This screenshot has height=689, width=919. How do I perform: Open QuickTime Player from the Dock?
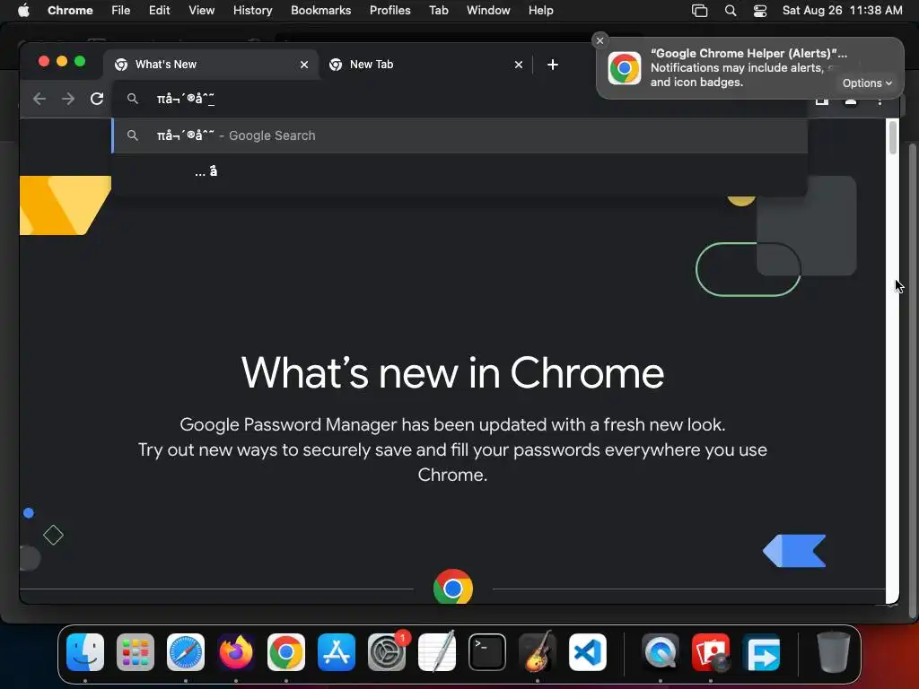coord(661,652)
